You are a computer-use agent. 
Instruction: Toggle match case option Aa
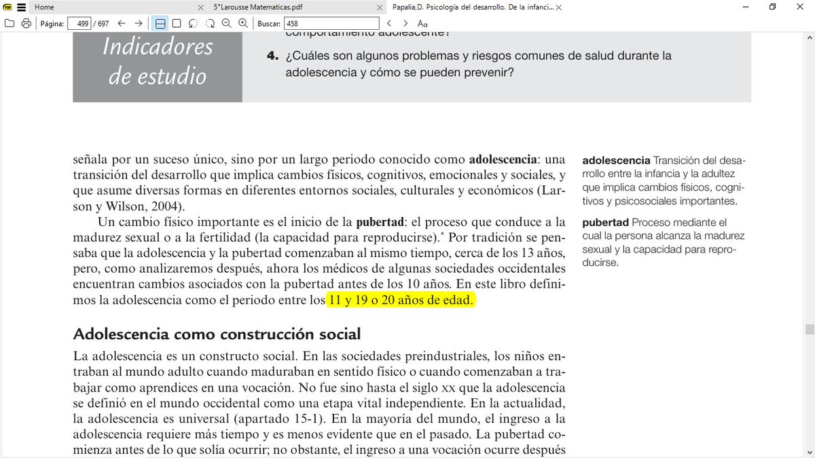422,23
